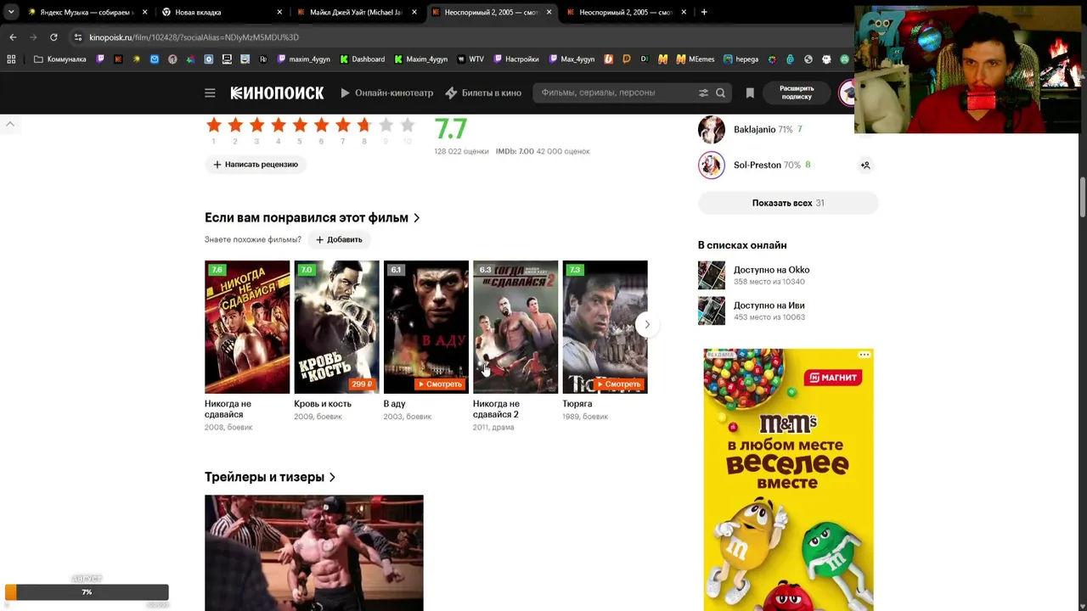This screenshot has height=611, width=1087.
Task: Open the maxim_4ygyn Twitch bookmark
Action: (304, 59)
